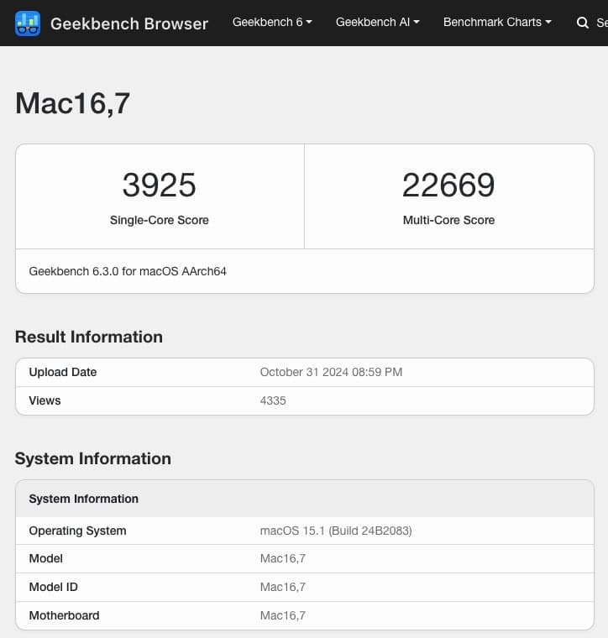This screenshot has height=638, width=608.
Task: Click the Mac16,7 value in Model ID row
Action: click(283, 587)
